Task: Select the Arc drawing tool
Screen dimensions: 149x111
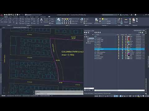Action: (x=14, y=20)
